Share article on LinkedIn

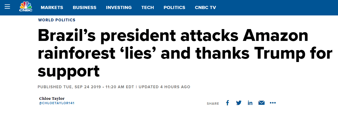[250, 103]
